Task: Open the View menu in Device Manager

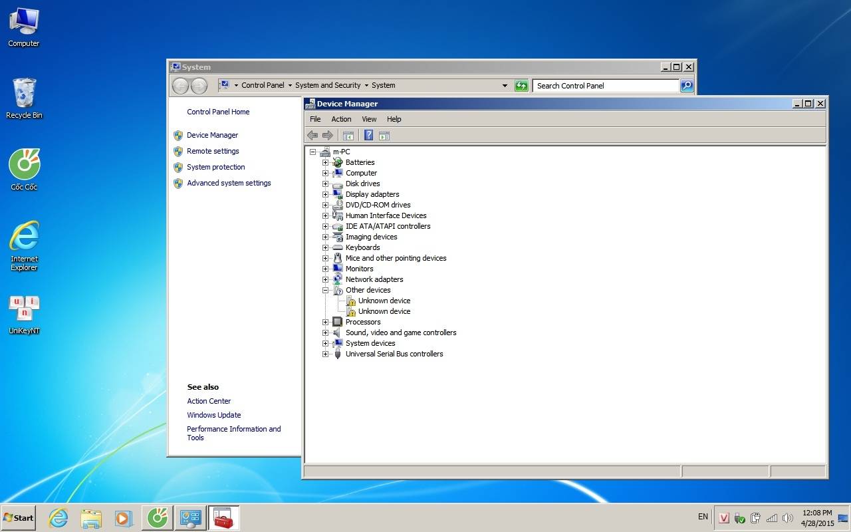Action: click(369, 119)
